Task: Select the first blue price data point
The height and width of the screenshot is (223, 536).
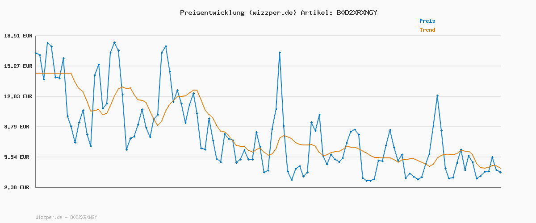Action: (36, 53)
